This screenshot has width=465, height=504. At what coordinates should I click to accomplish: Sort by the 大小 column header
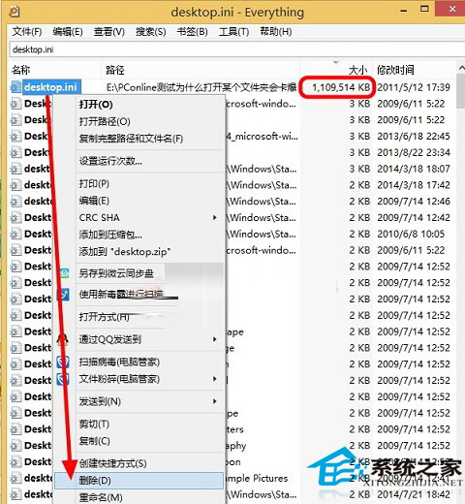pos(357,70)
